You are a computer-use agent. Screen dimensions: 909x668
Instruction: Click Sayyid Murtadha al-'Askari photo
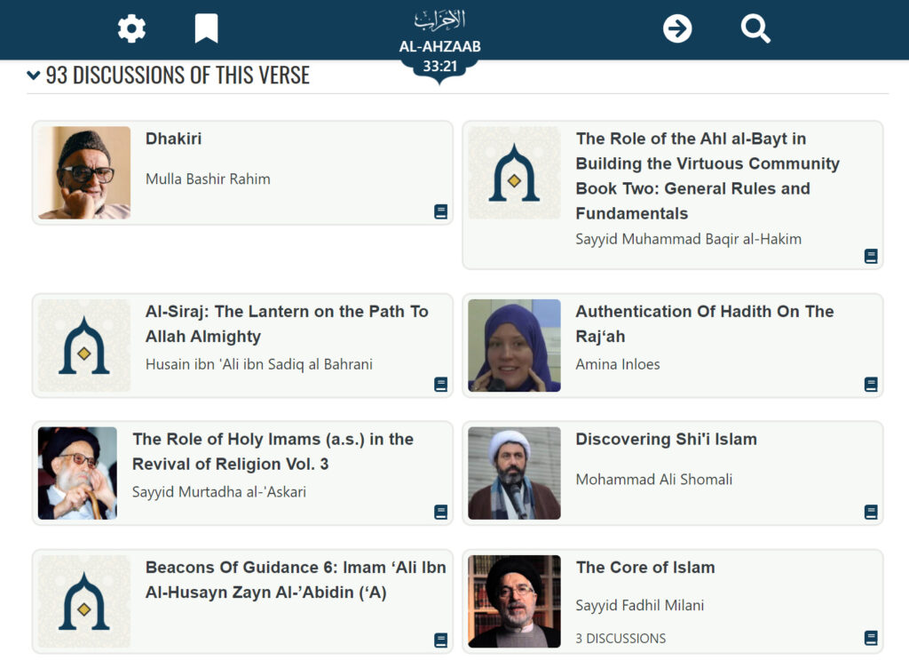click(77, 473)
